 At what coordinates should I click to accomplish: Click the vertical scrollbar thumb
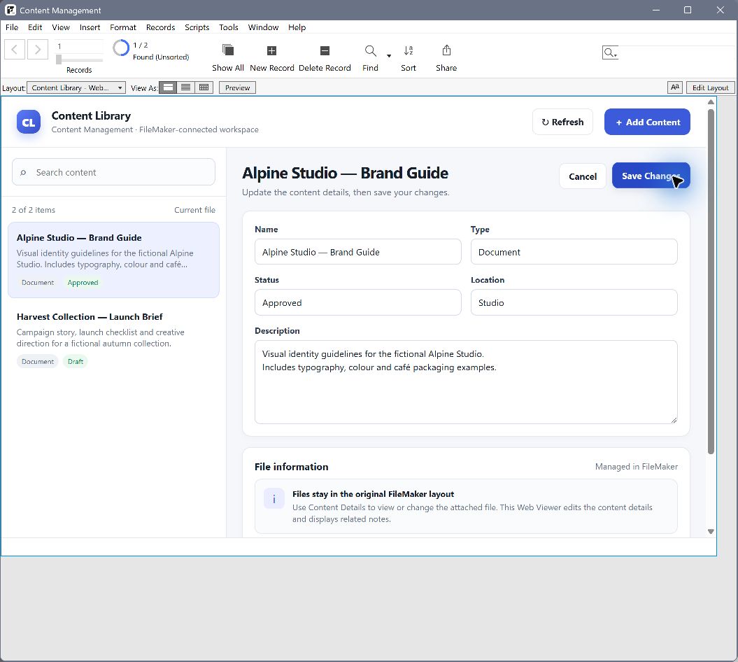[x=711, y=281]
